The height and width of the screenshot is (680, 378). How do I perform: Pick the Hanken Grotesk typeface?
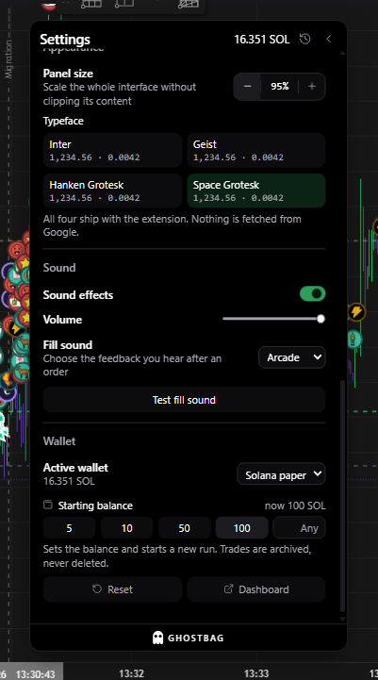coord(113,191)
